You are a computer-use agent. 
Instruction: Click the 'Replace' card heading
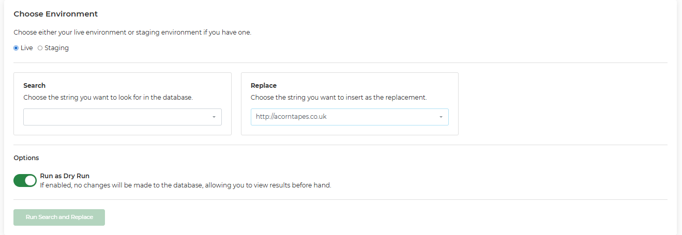264,86
